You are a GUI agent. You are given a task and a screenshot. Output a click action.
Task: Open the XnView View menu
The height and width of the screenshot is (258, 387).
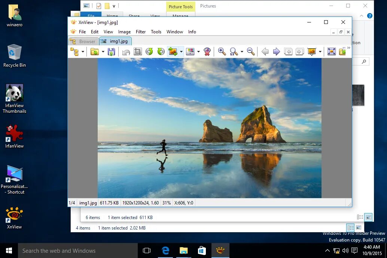pyautogui.click(x=108, y=32)
